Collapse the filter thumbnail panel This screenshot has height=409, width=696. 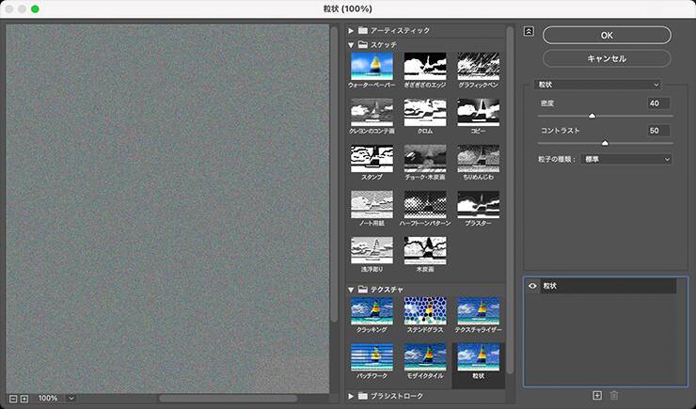point(529,31)
